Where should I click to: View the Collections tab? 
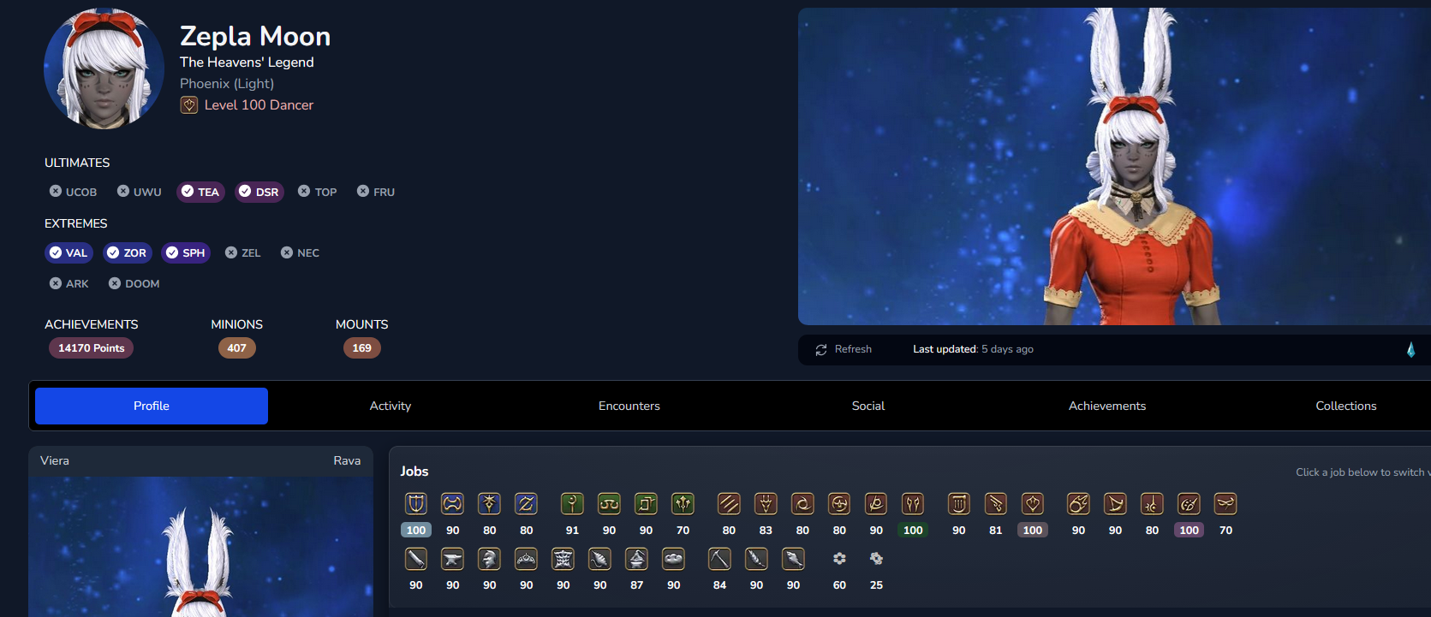(1346, 406)
